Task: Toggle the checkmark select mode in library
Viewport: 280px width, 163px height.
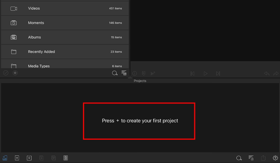Action: click(x=6, y=73)
